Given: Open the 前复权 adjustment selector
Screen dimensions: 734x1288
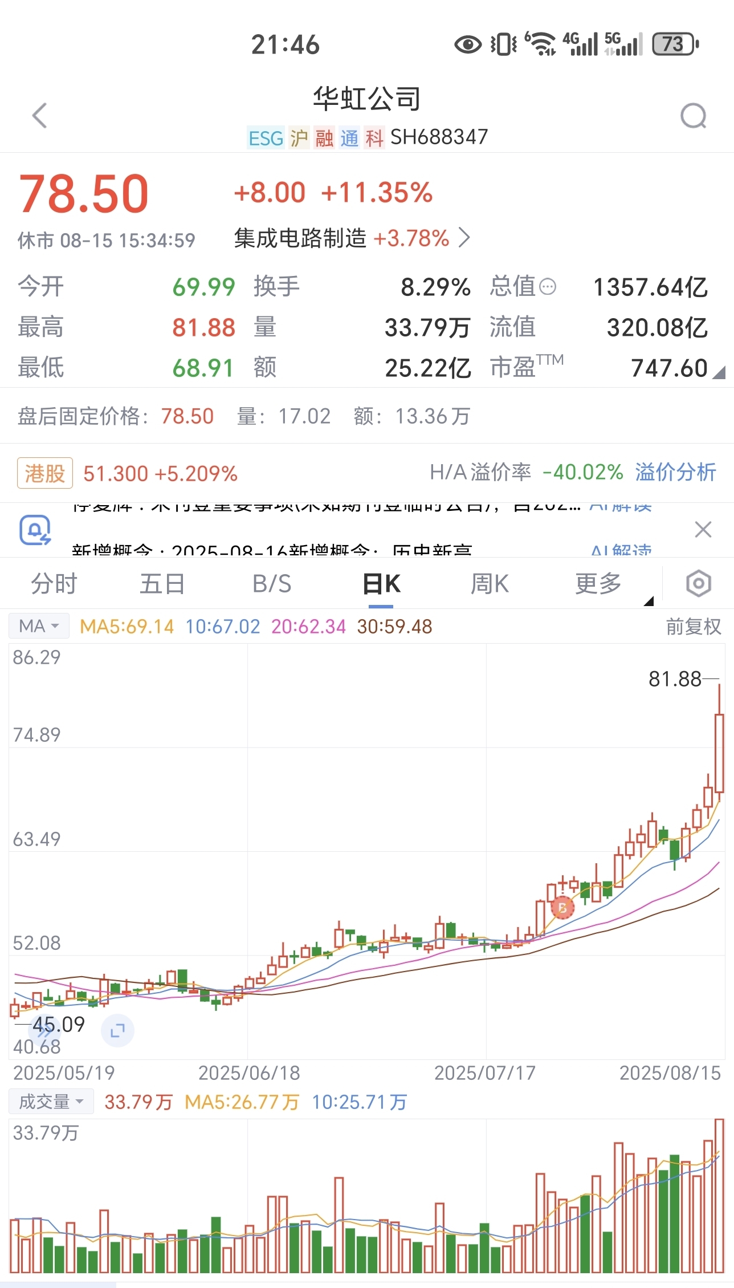Looking at the screenshot, I should pos(694,627).
